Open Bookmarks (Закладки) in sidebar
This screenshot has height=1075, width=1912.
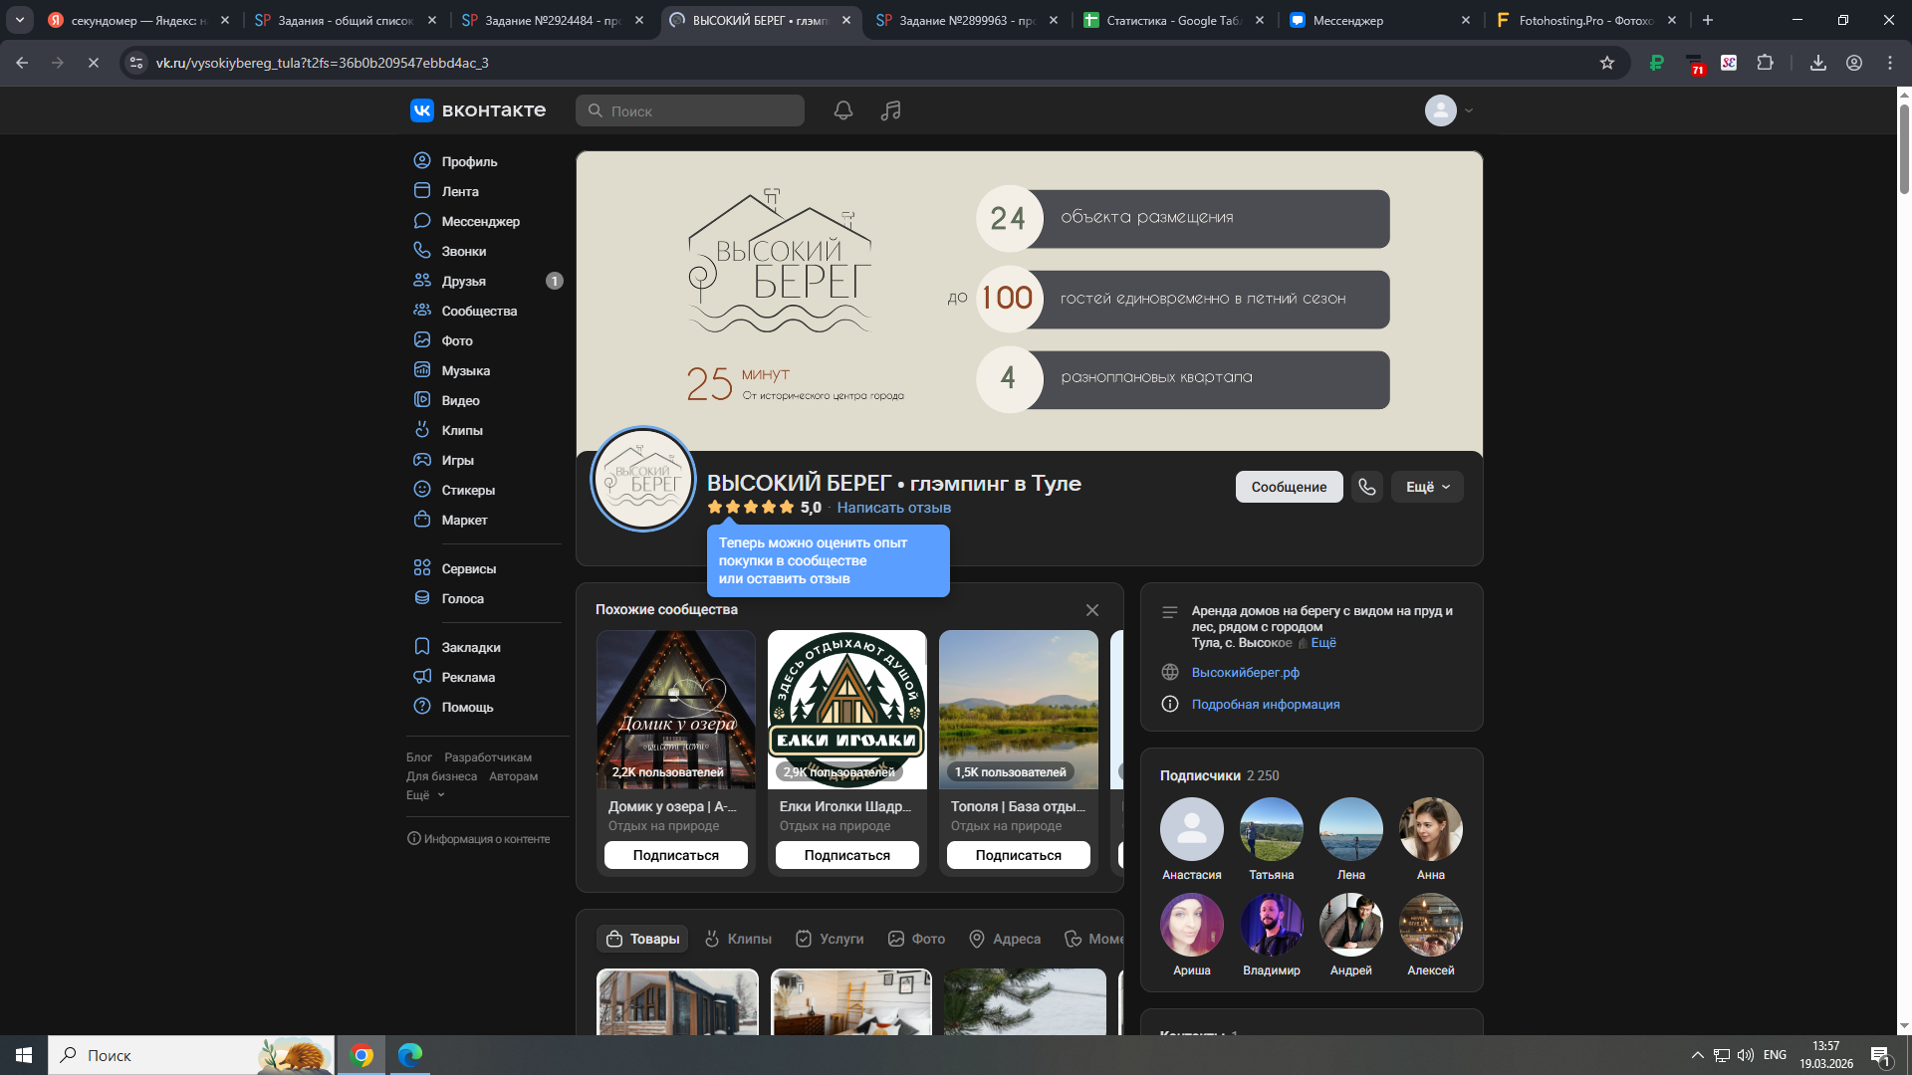[470, 647]
